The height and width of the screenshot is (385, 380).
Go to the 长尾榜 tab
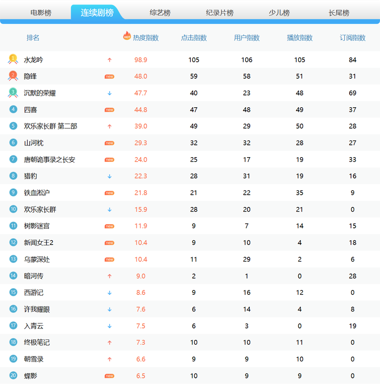339,13
